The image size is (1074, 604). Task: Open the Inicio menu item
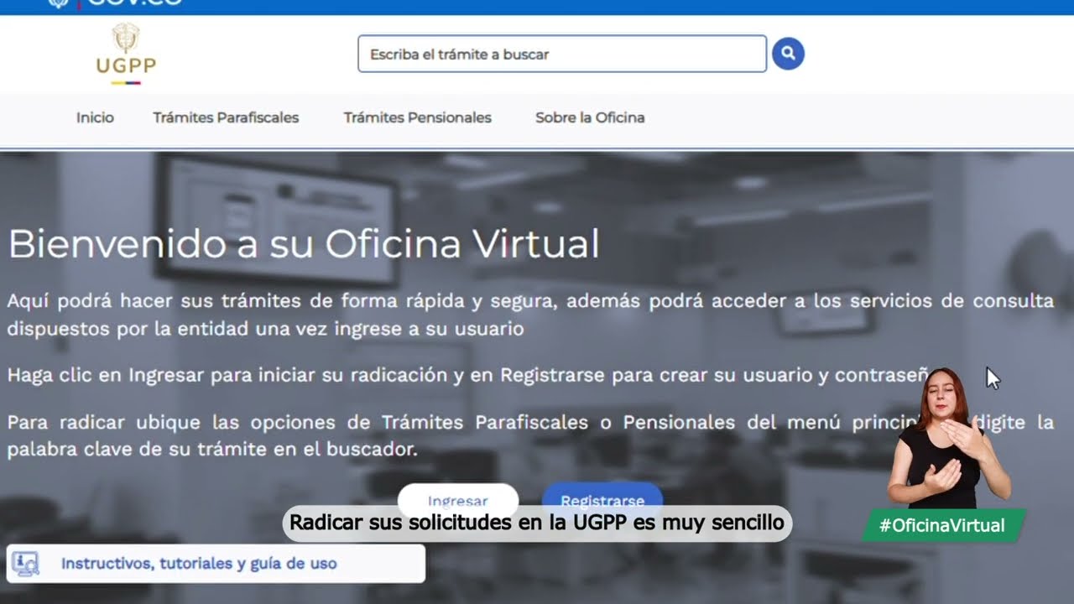coord(95,117)
